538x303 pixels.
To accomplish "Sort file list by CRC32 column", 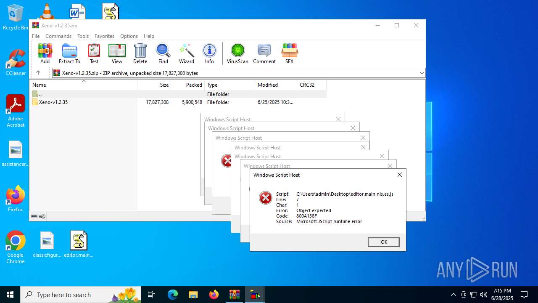I will (x=311, y=85).
